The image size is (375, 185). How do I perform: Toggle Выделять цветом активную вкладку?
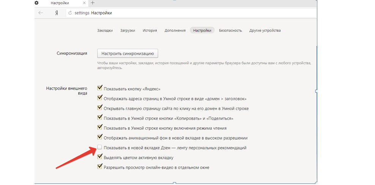point(100,157)
